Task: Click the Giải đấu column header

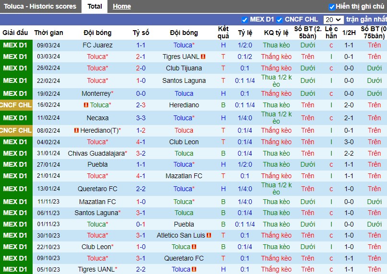Action: pyautogui.click(x=15, y=33)
